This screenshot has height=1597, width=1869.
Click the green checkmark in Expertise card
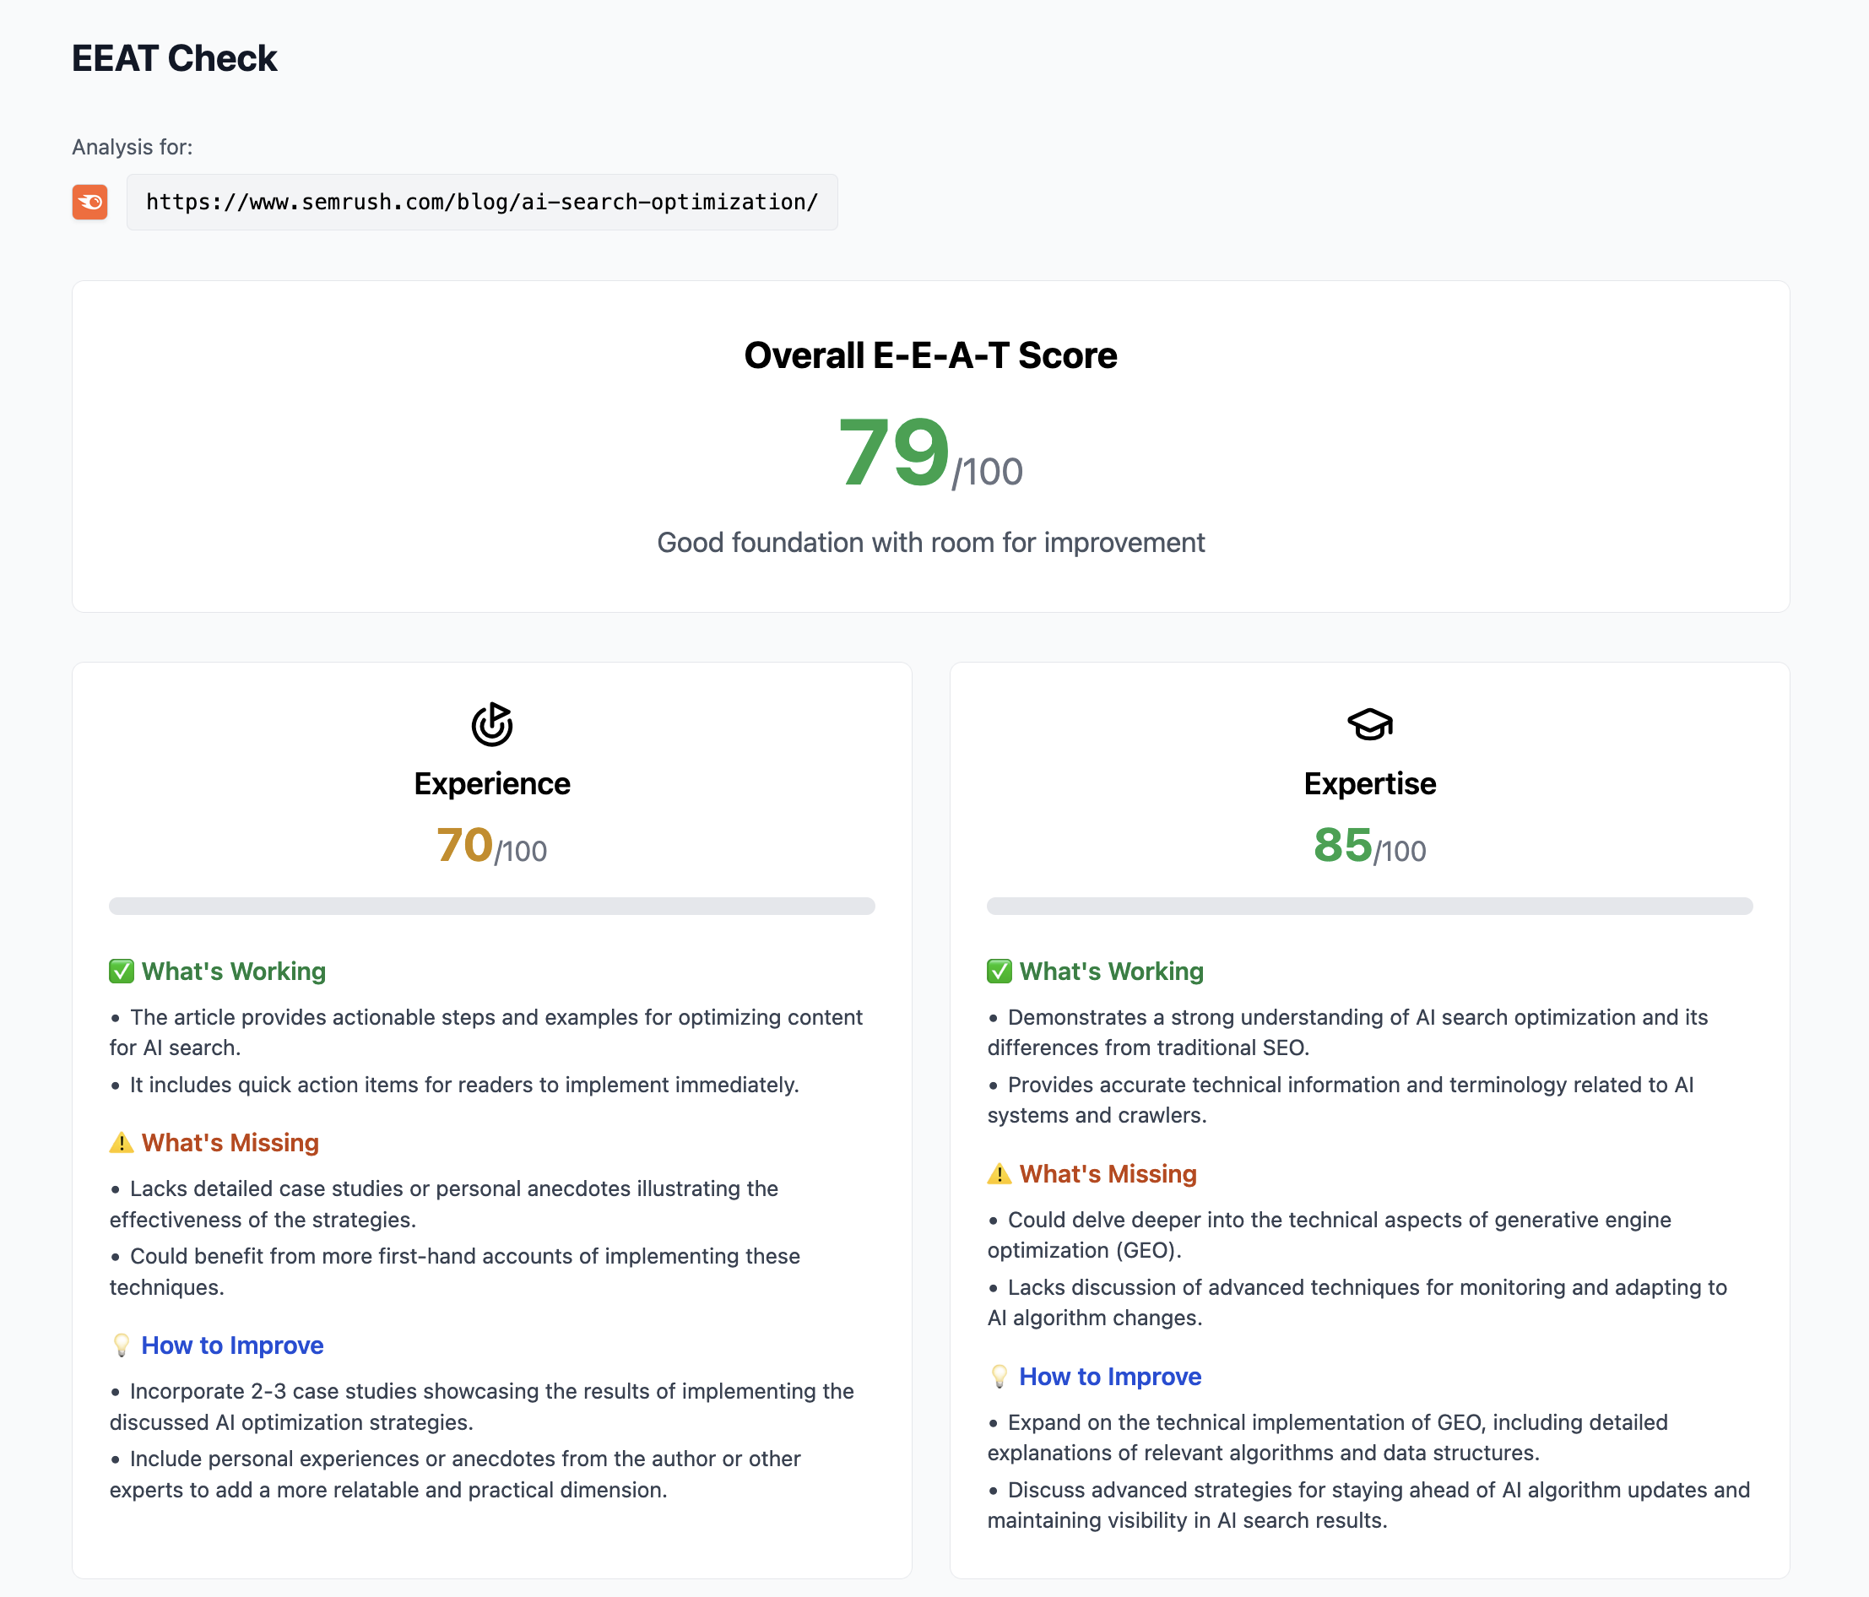coord(1000,972)
